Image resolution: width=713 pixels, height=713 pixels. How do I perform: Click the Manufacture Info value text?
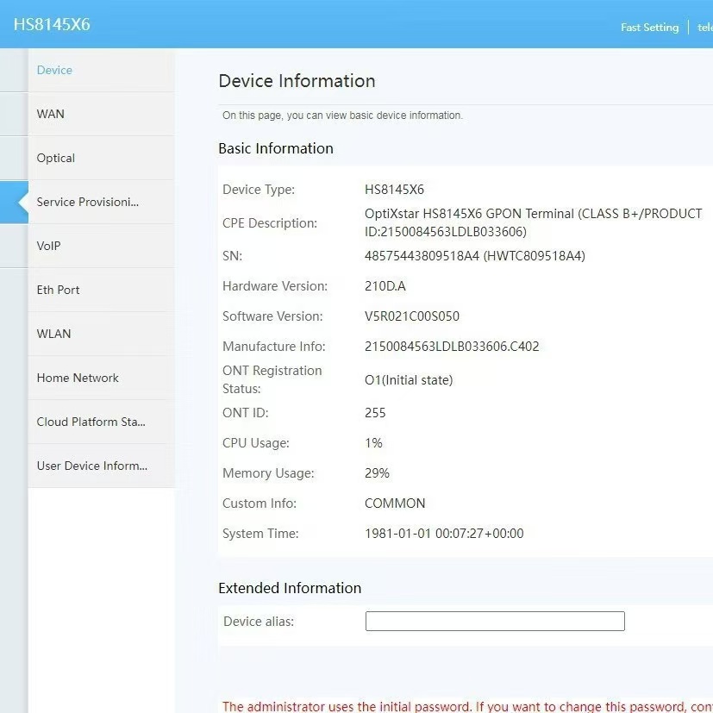[x=452, y=347]
